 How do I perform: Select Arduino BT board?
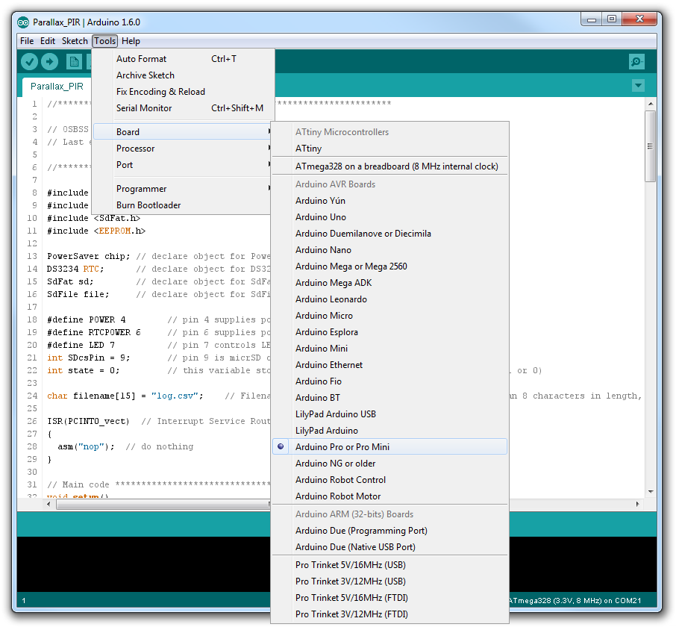tap(389, 398)
